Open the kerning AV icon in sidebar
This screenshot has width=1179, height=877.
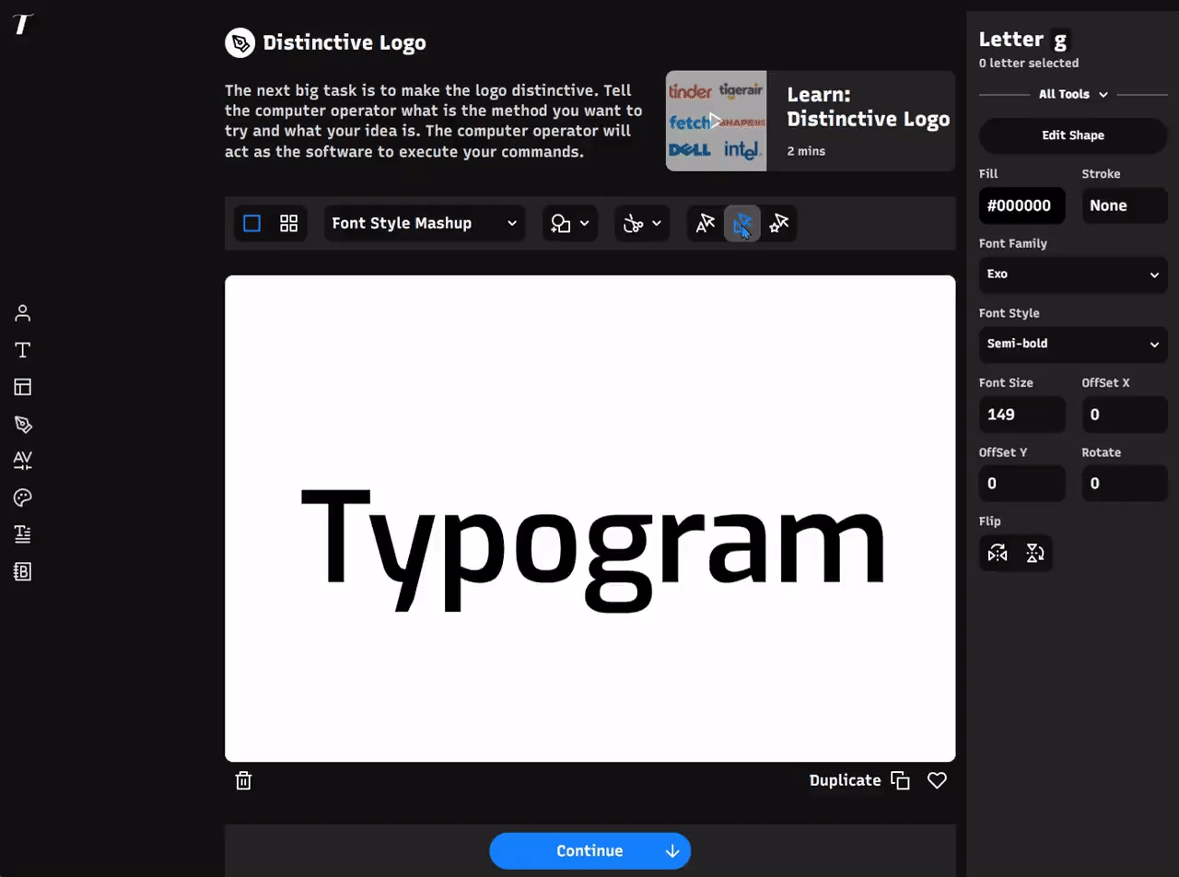tap(23, 461)
